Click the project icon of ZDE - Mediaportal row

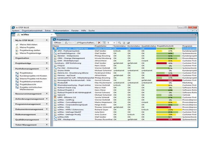pyautogui.click(x=55, y=119)
